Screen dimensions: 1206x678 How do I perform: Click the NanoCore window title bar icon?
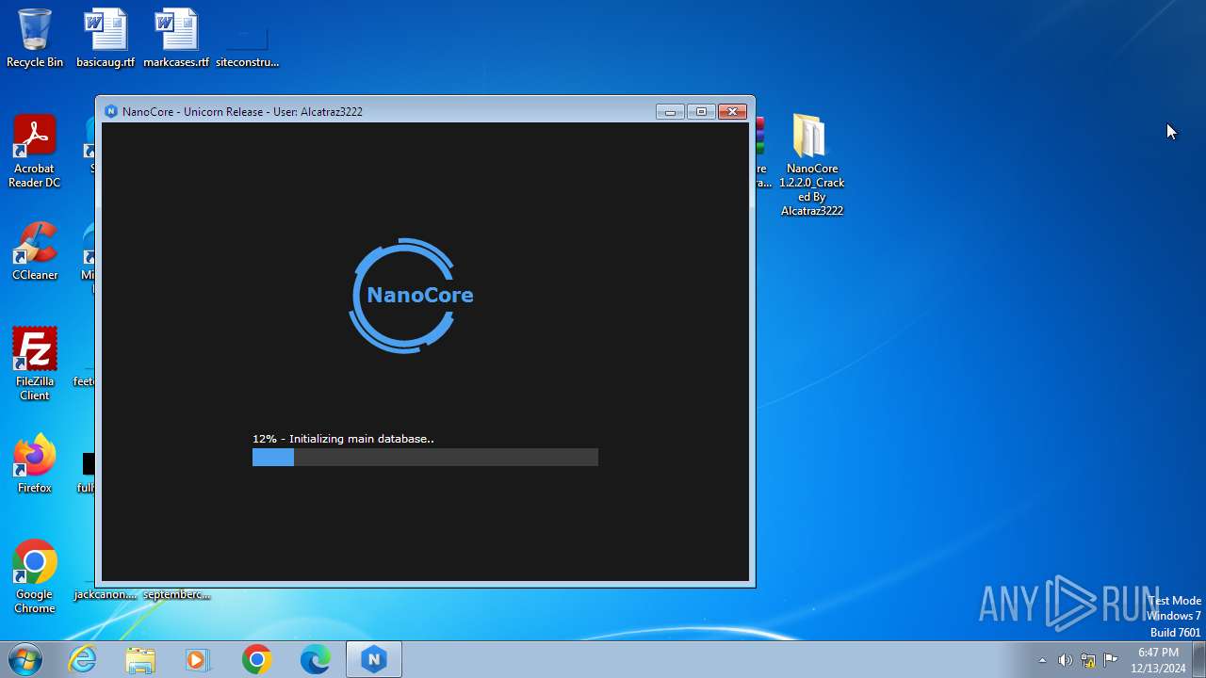[111, 111]
